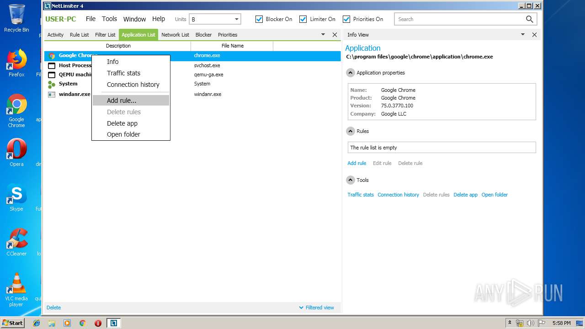Open Recycle Bin desktop icon
The width and height of the screenshot is (585, 329).
[16, 18]
